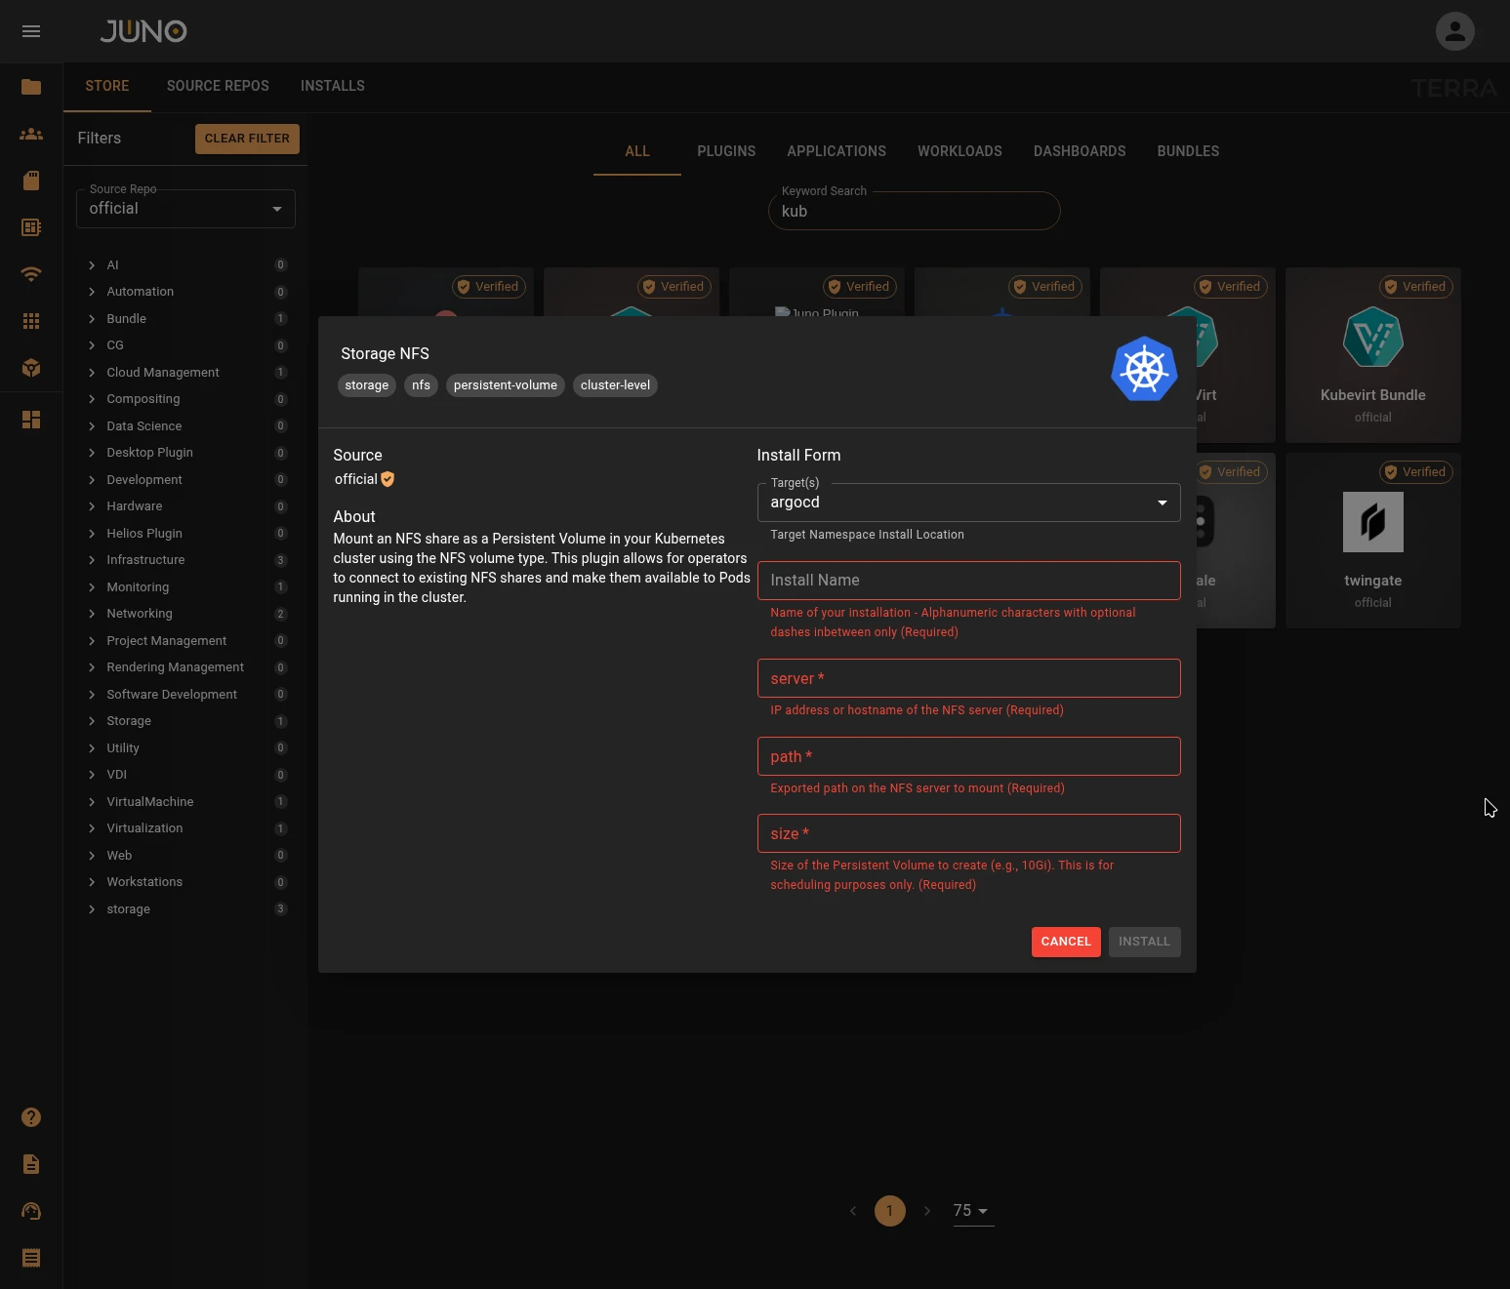Open the document page sidebar icon
The height and width of the screenshot is (1289, 1510).
click(x=31, y=1164)
